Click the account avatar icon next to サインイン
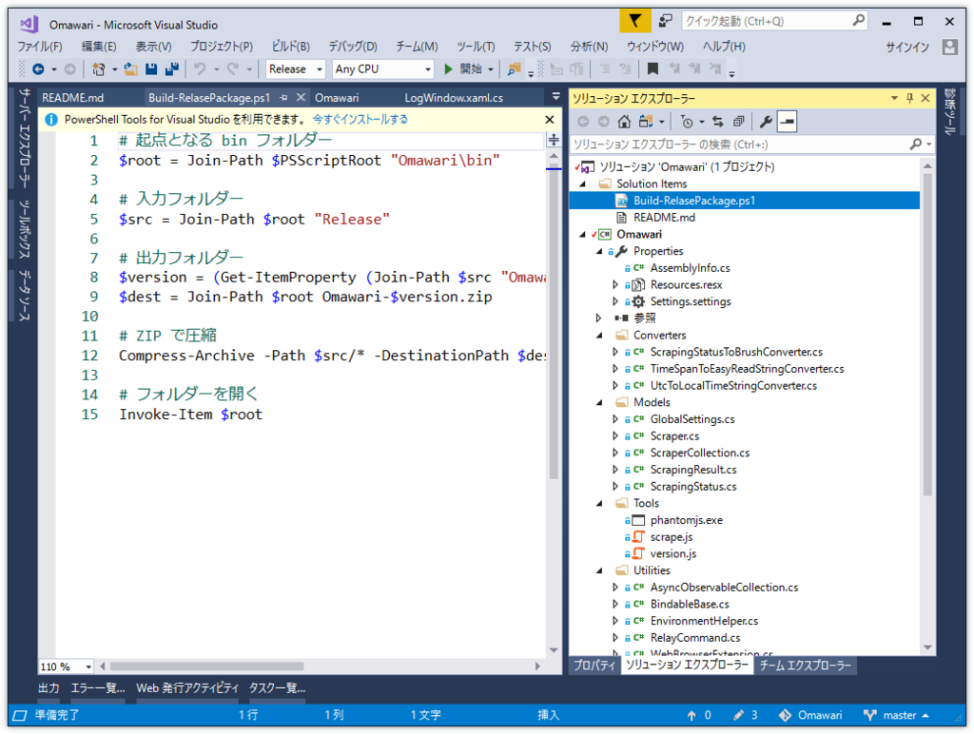This screenshot has height=734, width=974. pyautogui.click(x=949, y=47)
